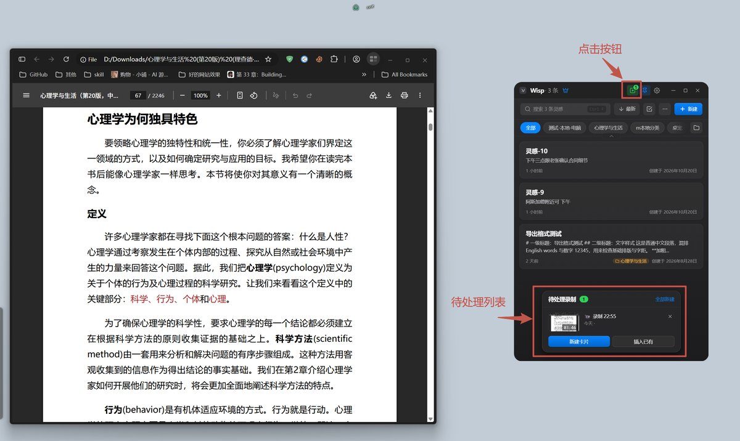Click the orange 心理学与生活 tag on card
Viewport: 740px width, 441px height.
point(630,261)
